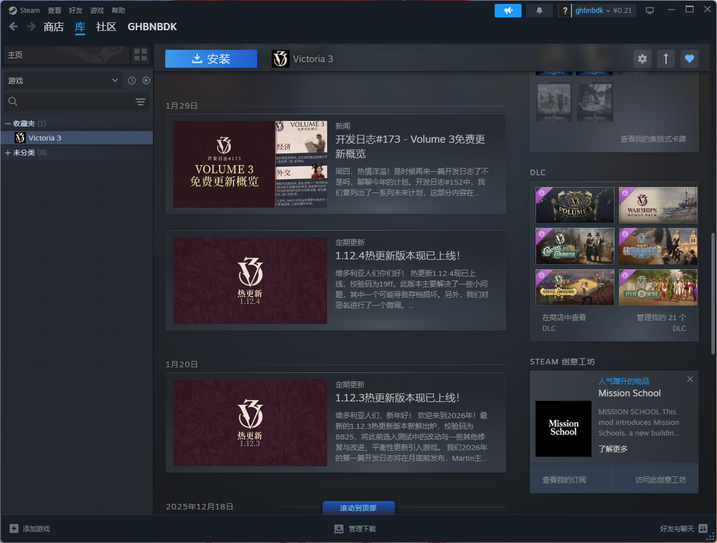Add Victoria 3 to favorites heart icon
Image resolution: width=717 pixels, height=543 pixels.
pos(690,59)
